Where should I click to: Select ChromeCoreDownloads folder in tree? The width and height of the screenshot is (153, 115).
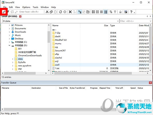click(30, 56)
